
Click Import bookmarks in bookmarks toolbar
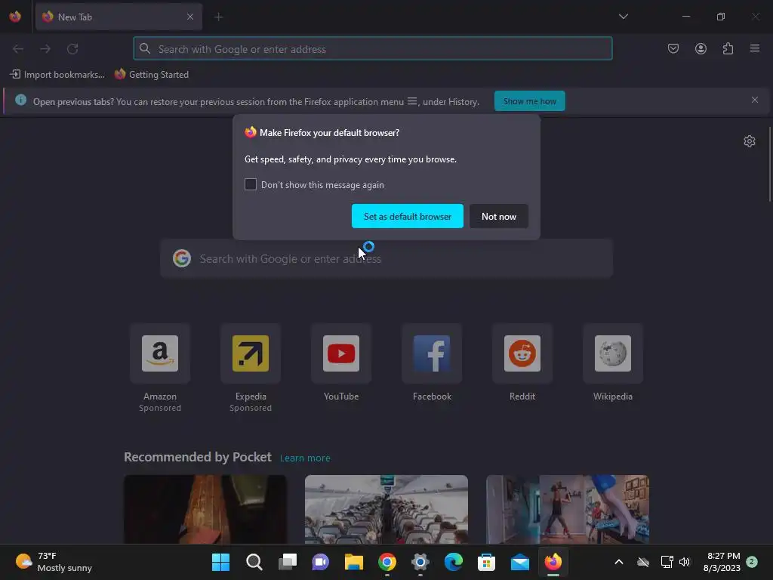pyautogui.click(x=57, y=75)
